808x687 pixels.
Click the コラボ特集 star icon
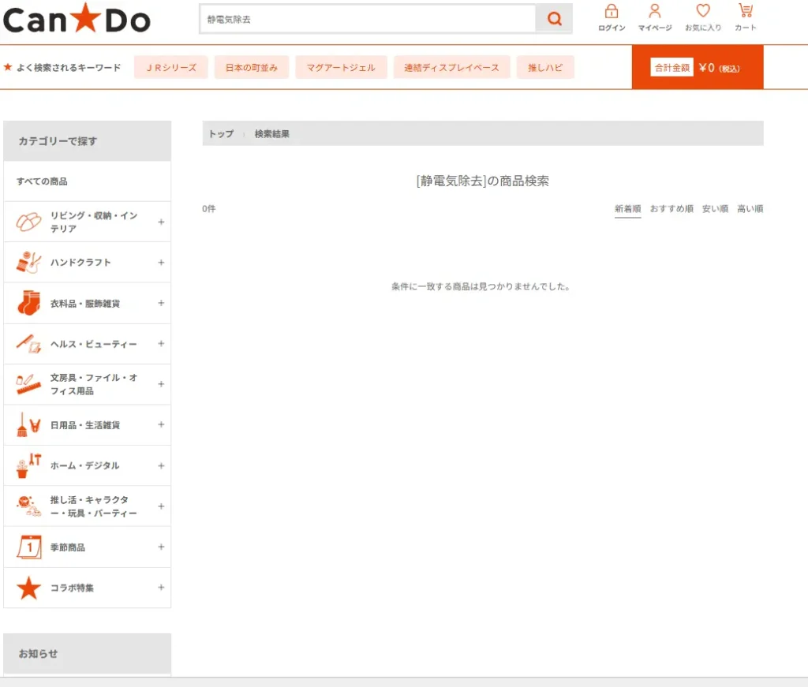point(28,588)
